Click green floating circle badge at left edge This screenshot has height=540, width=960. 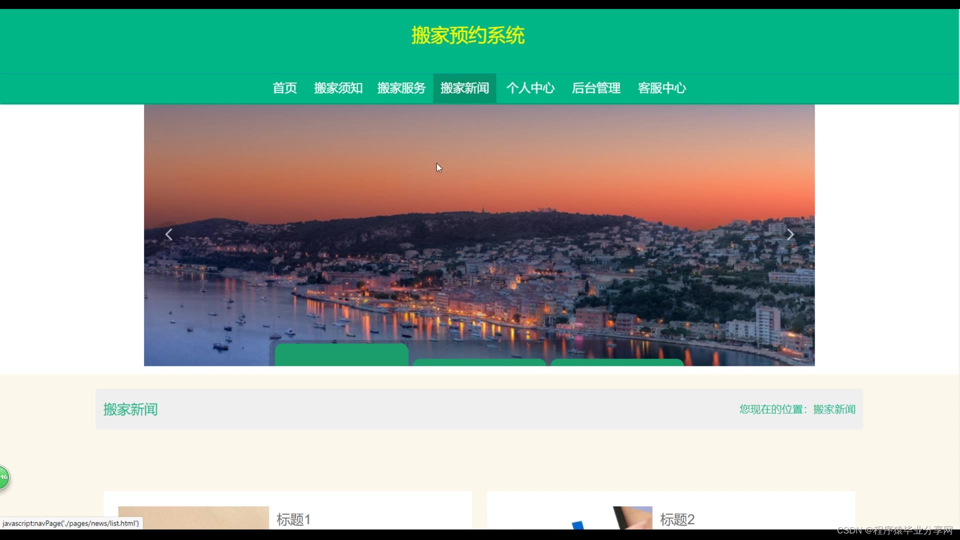(4, 477)
